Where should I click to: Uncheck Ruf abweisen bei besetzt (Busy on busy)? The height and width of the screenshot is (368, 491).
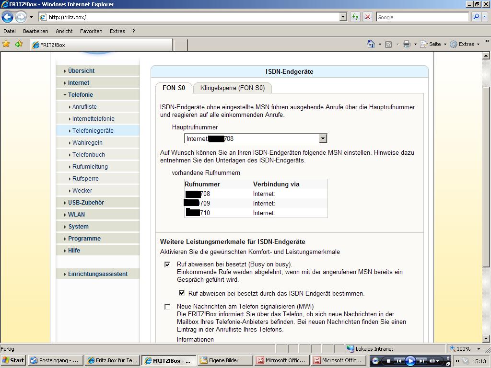[167, 264]
